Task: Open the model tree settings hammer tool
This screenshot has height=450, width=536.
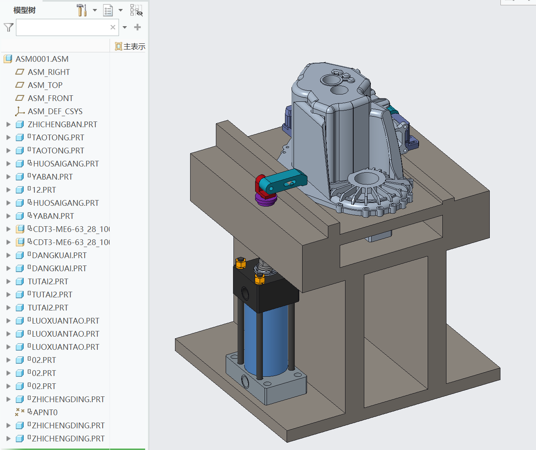Action: click(x=82, y=10)
